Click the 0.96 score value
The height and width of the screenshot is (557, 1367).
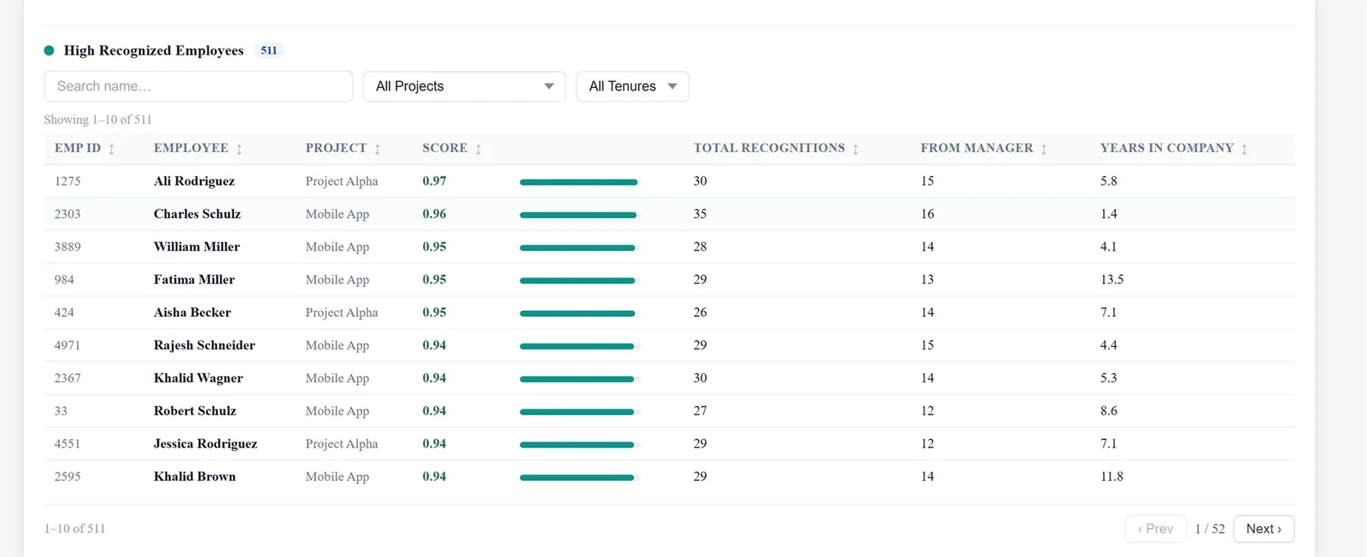point(434,214)
